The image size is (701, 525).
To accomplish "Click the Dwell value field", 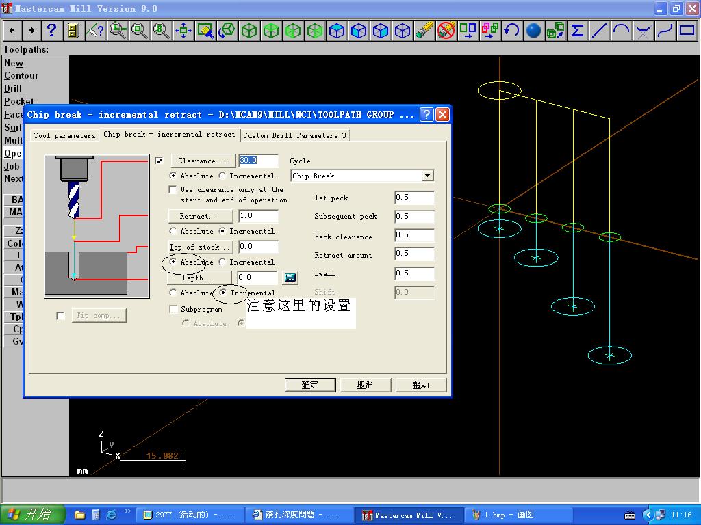I will point(414,273).
